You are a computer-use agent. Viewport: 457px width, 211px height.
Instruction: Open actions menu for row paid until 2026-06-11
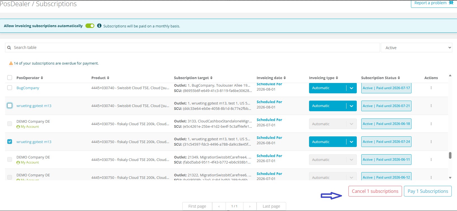pyautogui.click(x=431, y=160)
